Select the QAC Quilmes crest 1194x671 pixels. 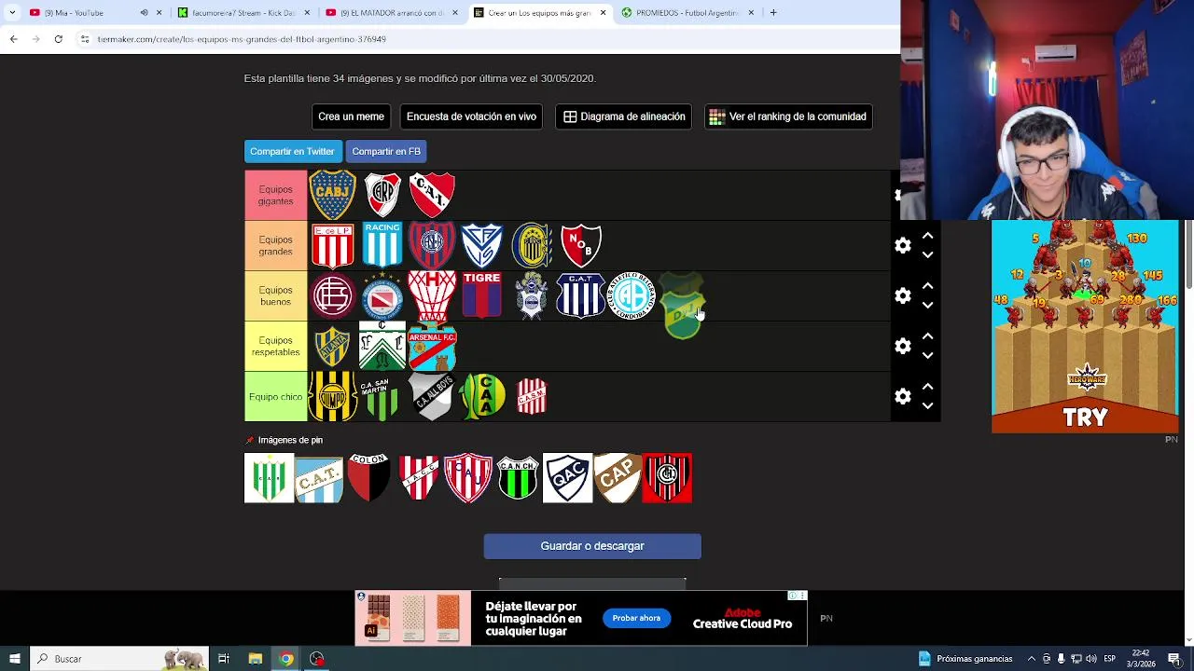(x=567, y=478)
